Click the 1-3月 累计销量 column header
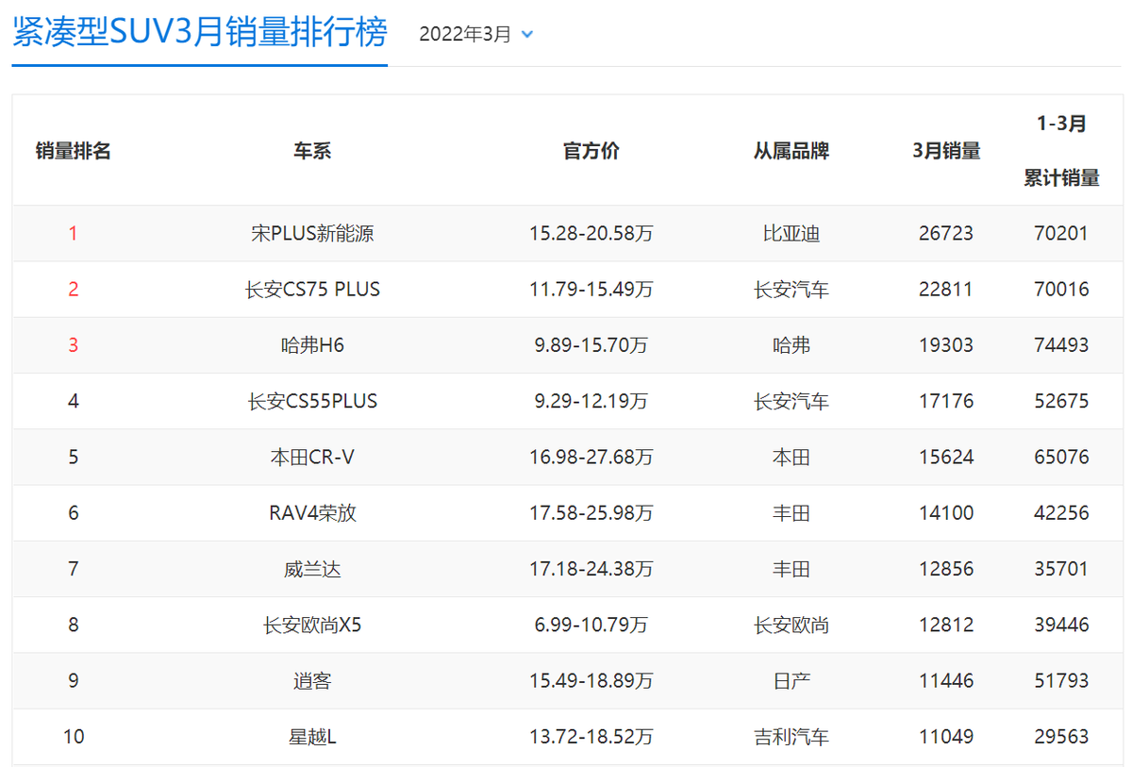 1061,151
